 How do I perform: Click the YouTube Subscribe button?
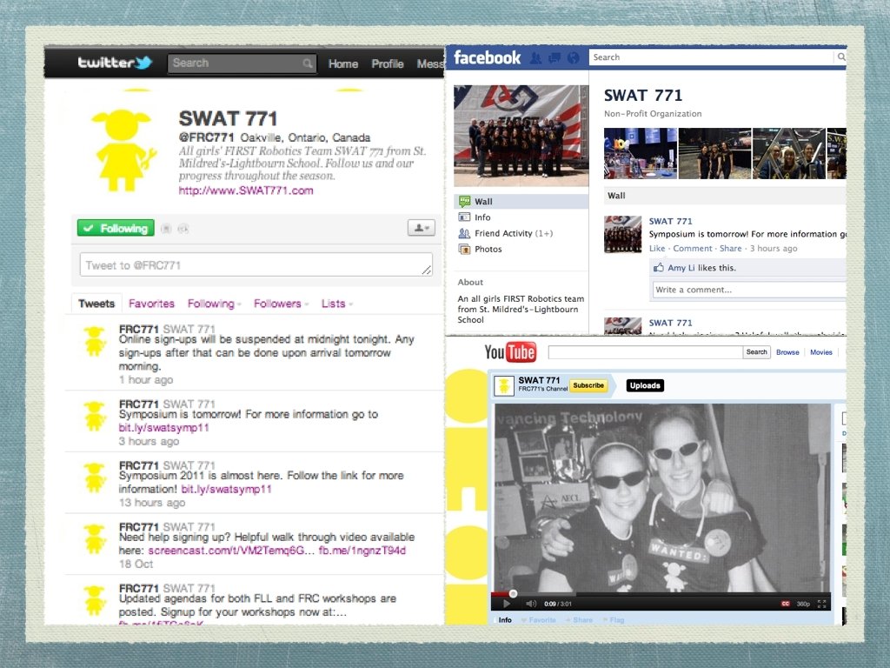tap(588, 385)
